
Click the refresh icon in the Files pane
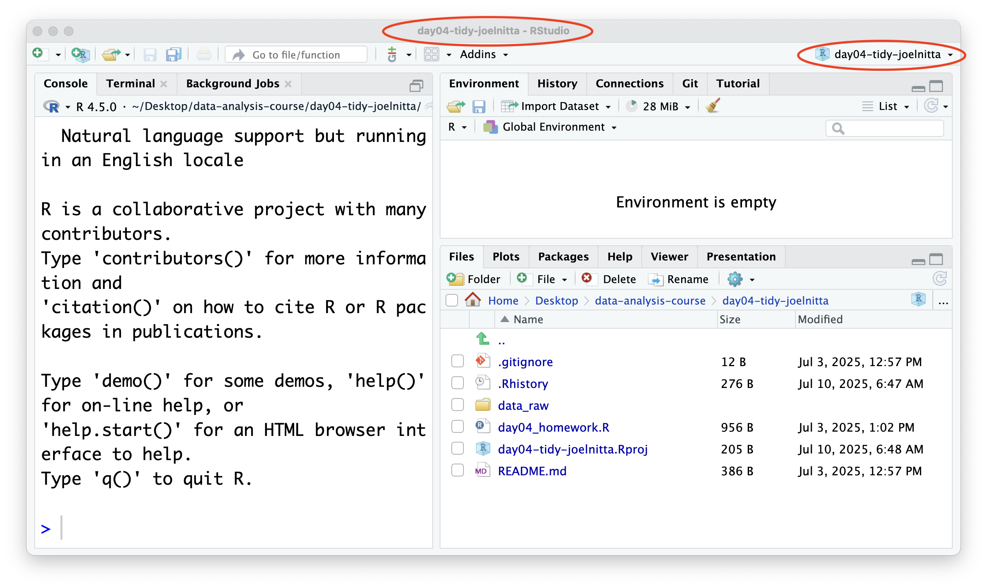[939, 279]
